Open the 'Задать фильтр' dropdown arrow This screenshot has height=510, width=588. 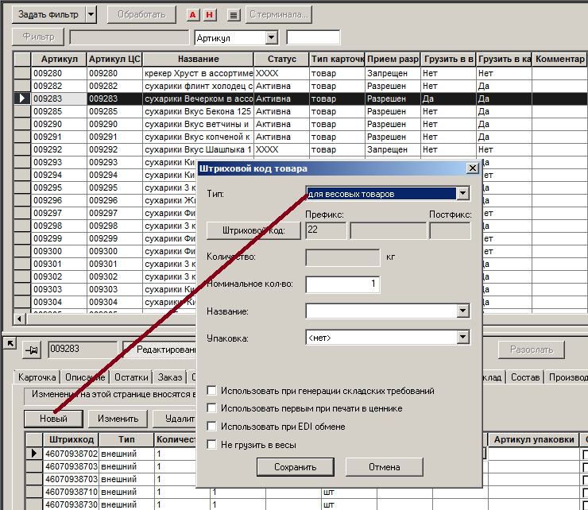(91, 14)
